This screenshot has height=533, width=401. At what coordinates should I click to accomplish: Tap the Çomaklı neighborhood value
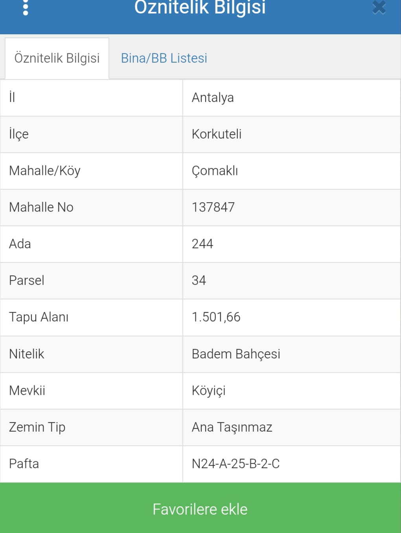coord(215,171)
